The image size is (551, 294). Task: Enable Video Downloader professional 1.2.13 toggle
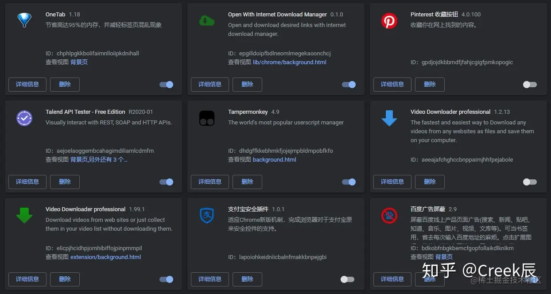click(x=530, y=182)
